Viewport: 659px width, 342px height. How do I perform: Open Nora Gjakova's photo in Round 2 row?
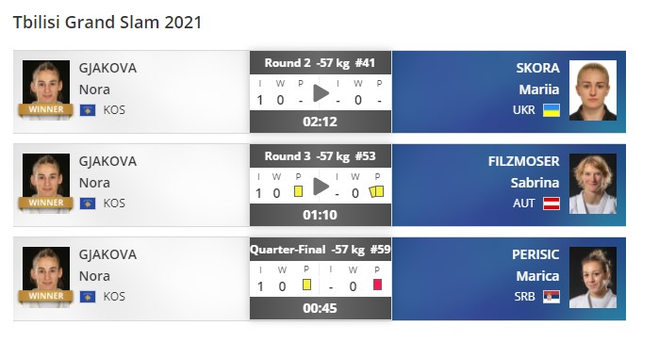pyautogui.click(x=46, y=90)
